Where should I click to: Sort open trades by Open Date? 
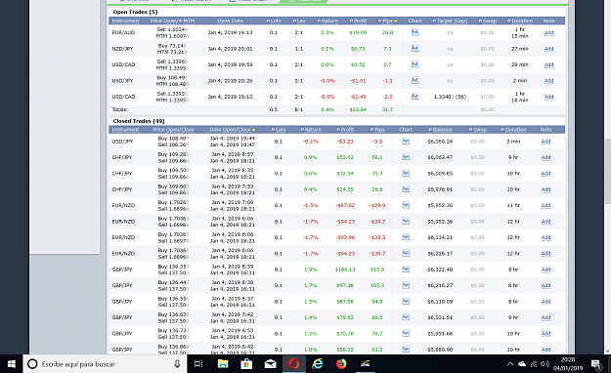tap(230, 21)
